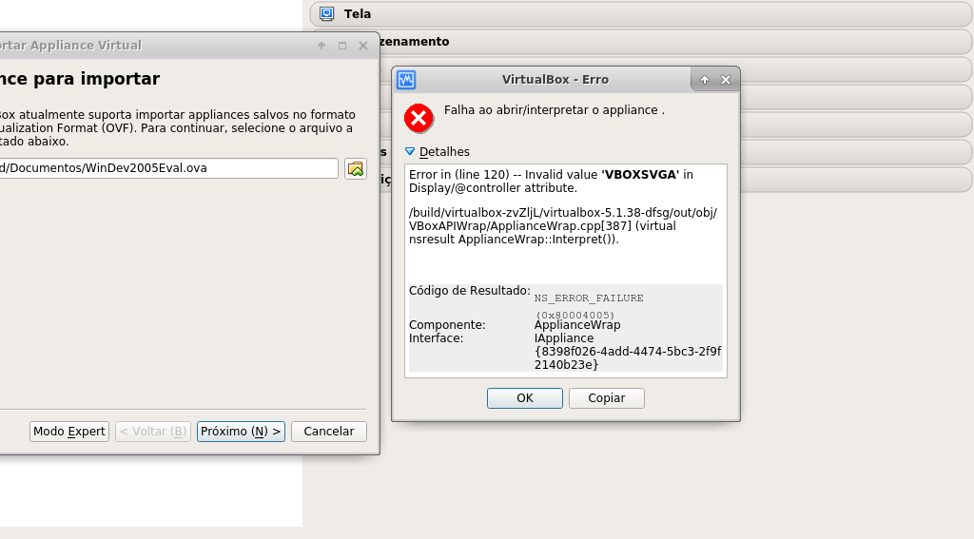974x539 pixels.
Task: Open the Armazenamento section header
Action: [666, 42]
